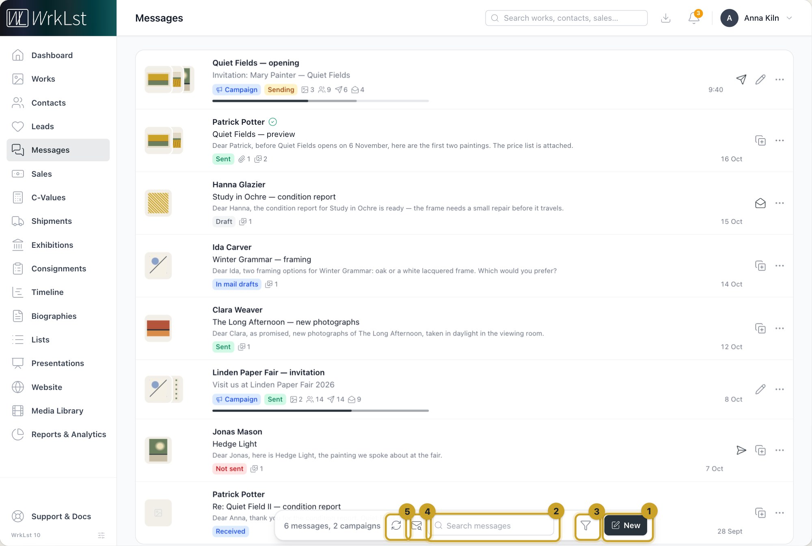
Task: Open Support & Docs
Action: pos(58,516)
